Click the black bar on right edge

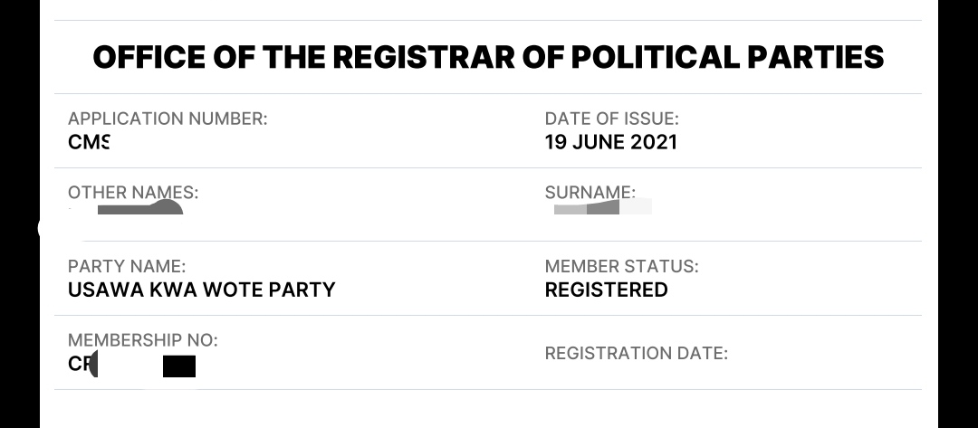click(x=958, y=214)
